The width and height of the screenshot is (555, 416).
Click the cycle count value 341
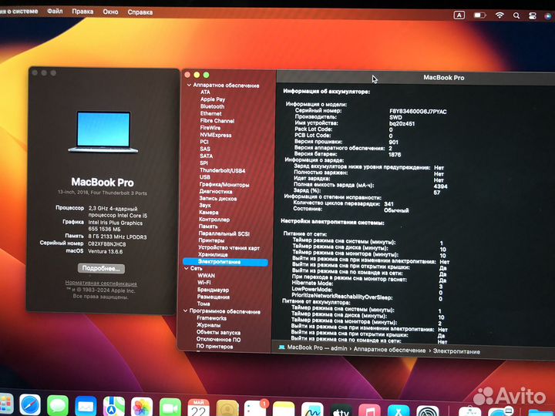click(388, 203)
